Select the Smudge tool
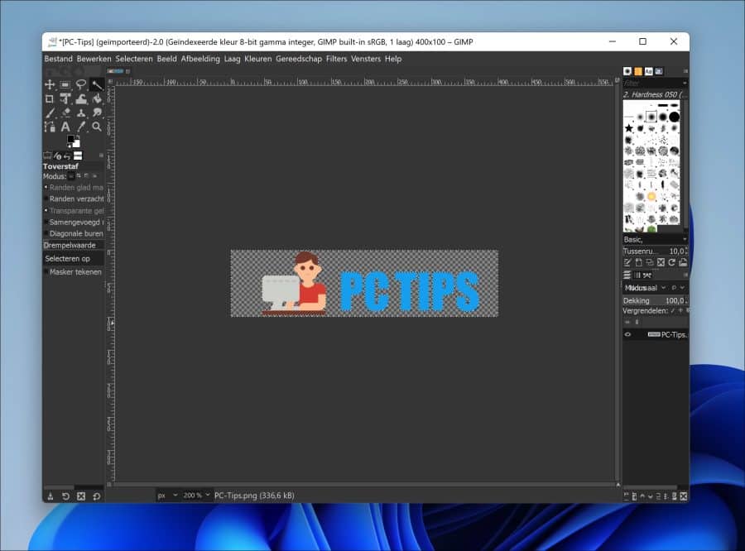This screenshot has width=745, height=551. [x=97, y=113]
